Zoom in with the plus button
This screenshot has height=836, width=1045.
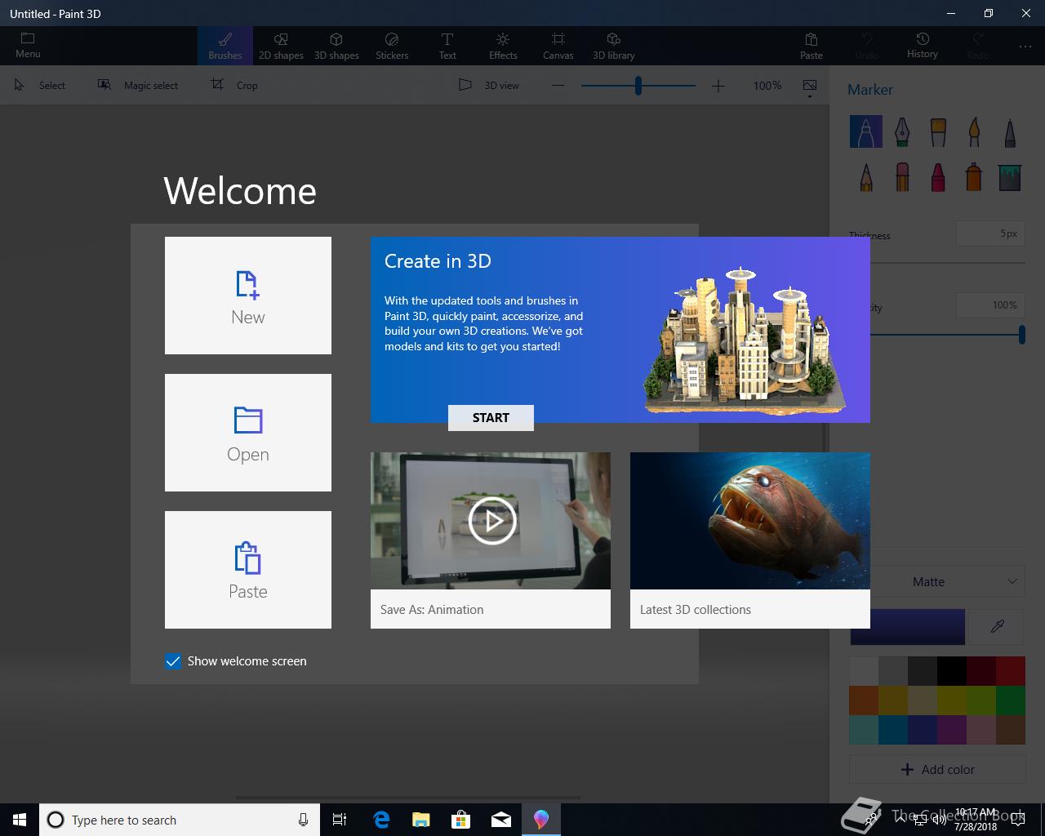[718, 85]
